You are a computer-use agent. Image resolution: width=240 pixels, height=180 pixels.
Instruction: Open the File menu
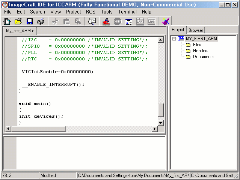(x=8, y=12)
